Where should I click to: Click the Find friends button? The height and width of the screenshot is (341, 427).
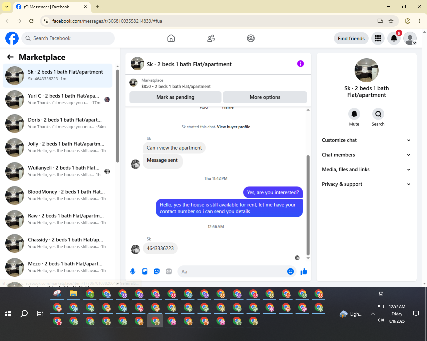coord(351,38)
